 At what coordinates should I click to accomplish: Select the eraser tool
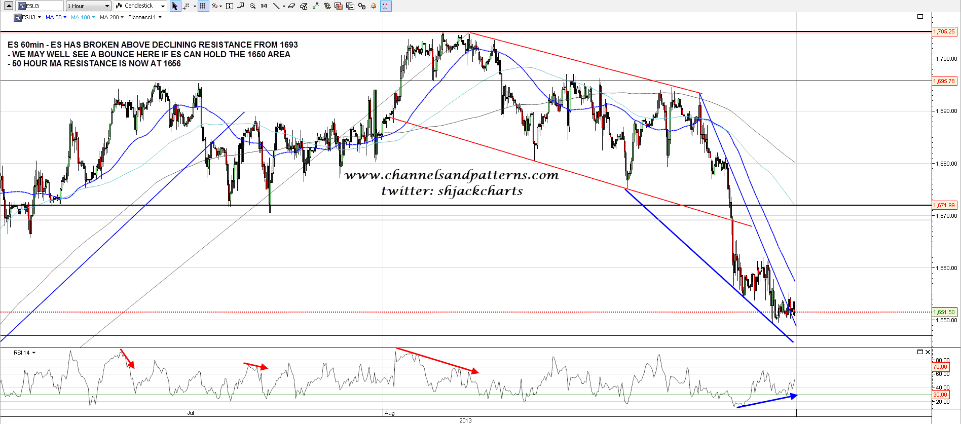point(292,6)
